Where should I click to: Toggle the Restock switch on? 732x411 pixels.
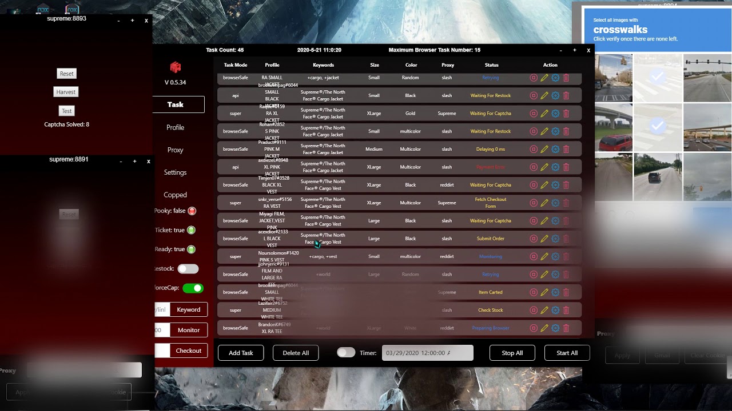tap(188, 269)
